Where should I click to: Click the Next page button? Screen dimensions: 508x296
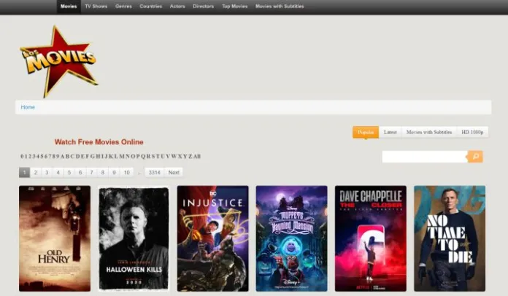pos(174,173)
